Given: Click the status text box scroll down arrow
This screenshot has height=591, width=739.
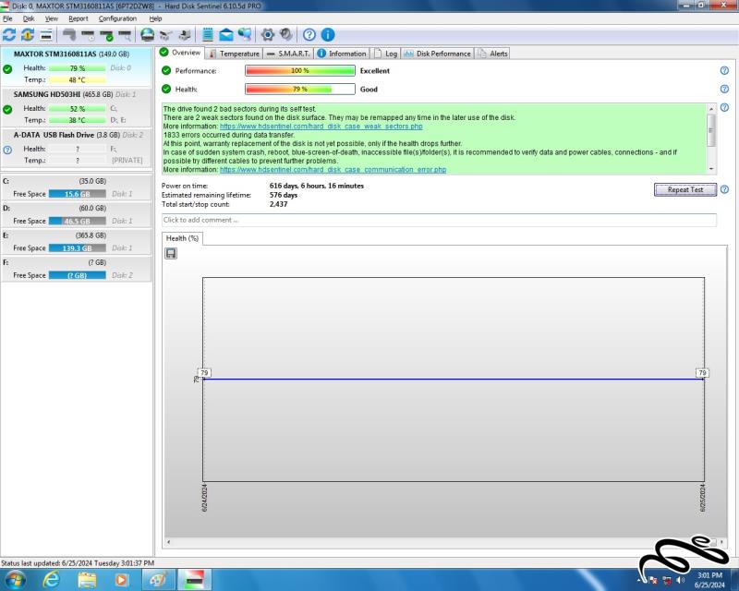Looking at the screenshot, I should 711,169.
